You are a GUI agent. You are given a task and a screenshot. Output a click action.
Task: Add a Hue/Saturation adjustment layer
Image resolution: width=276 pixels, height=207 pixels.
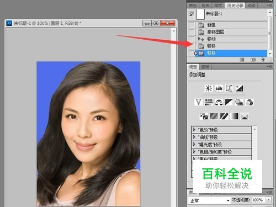(x=209, y=102)
